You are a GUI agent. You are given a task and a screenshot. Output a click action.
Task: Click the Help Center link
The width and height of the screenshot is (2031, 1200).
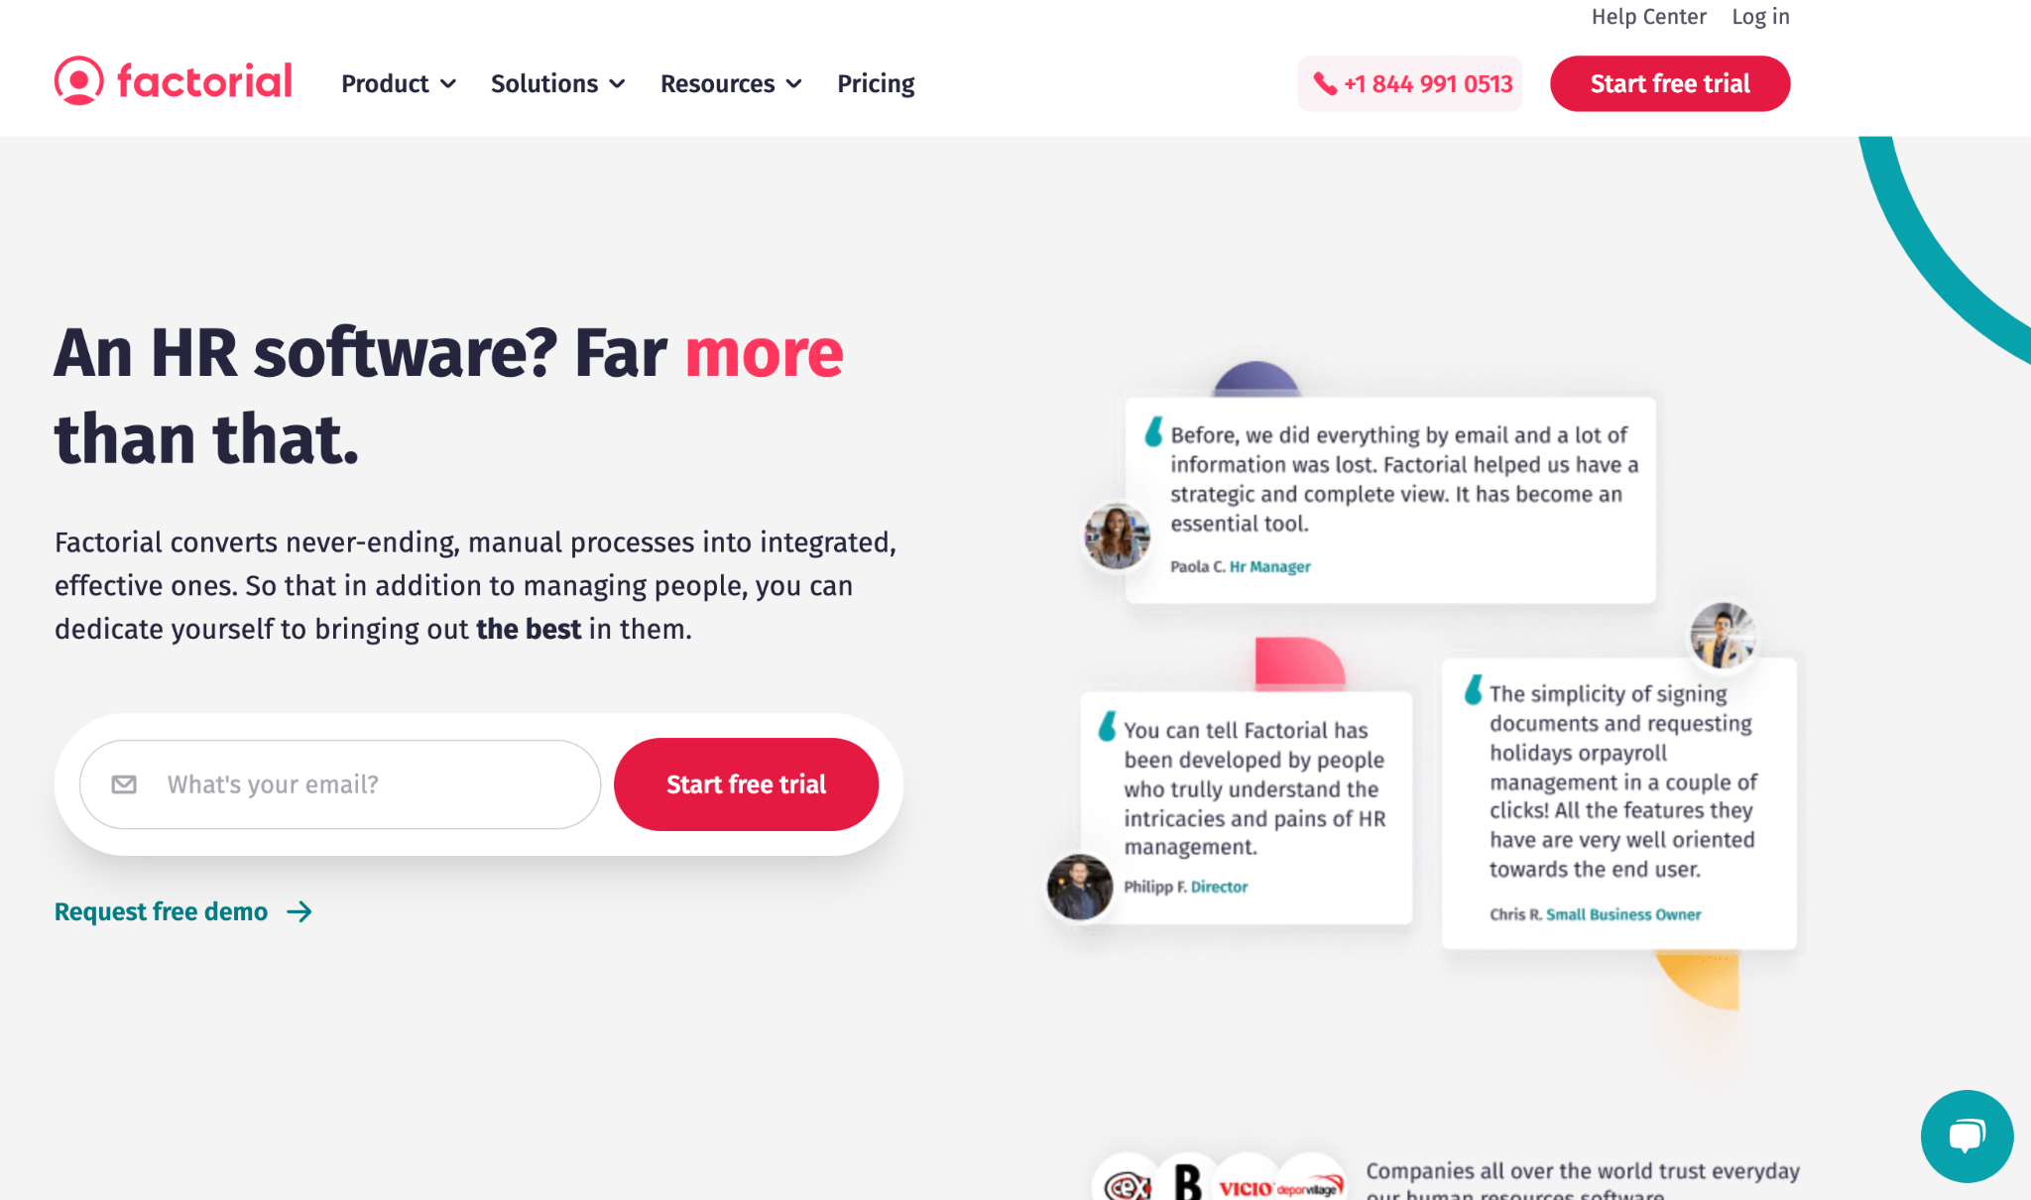(x=1649, y=16)
